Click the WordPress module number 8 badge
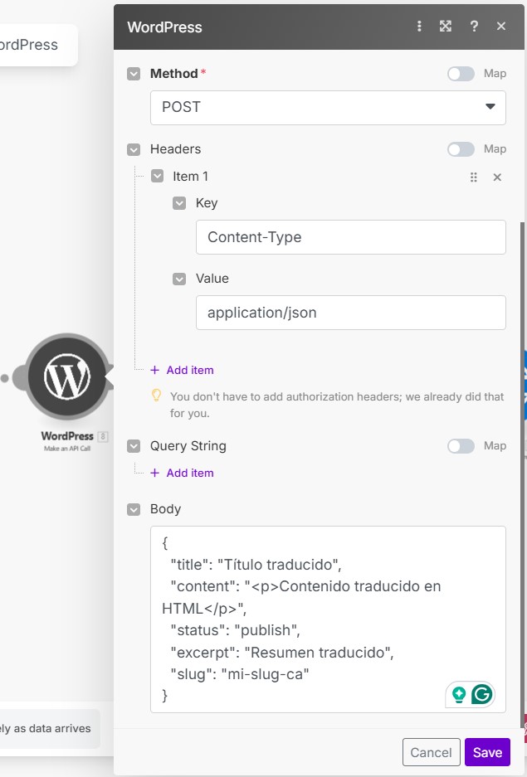Image resolution: width=527 pixels, height=777 pixels. pyautogui.click(x=103, y=436)
